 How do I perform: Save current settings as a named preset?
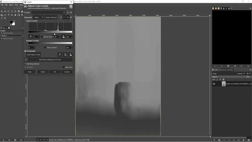[68, 12]
